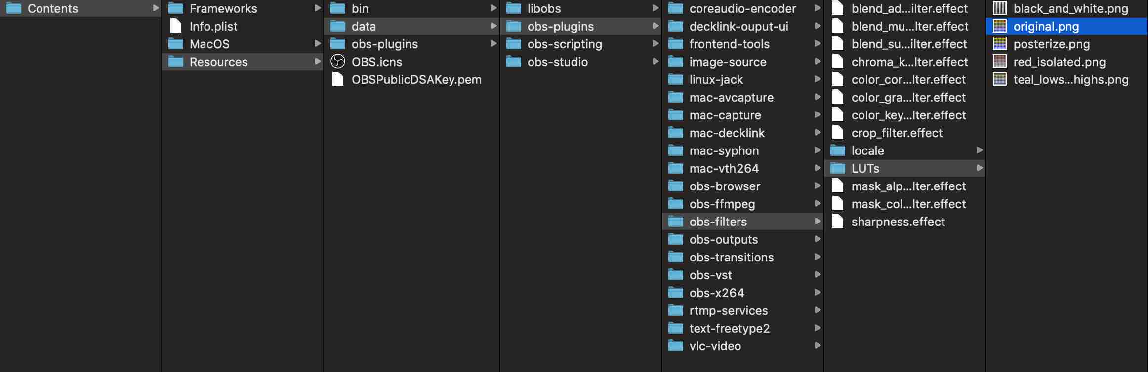1148x372 pixels.
Task: Select blend_su...ilter.effect file name
Action: 908,44
